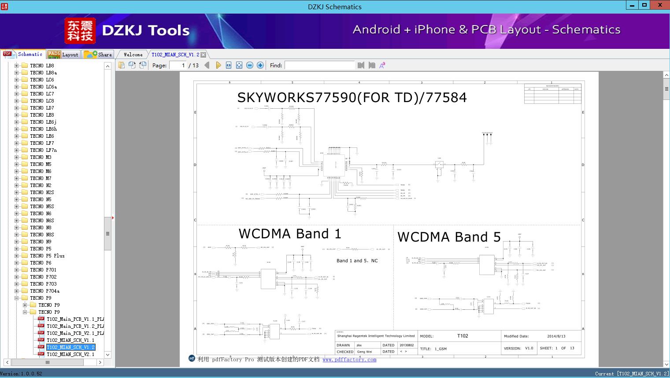
Task: Expand the TECNO P701 folder
Action: pyautogui.click(x=17, y=270)
